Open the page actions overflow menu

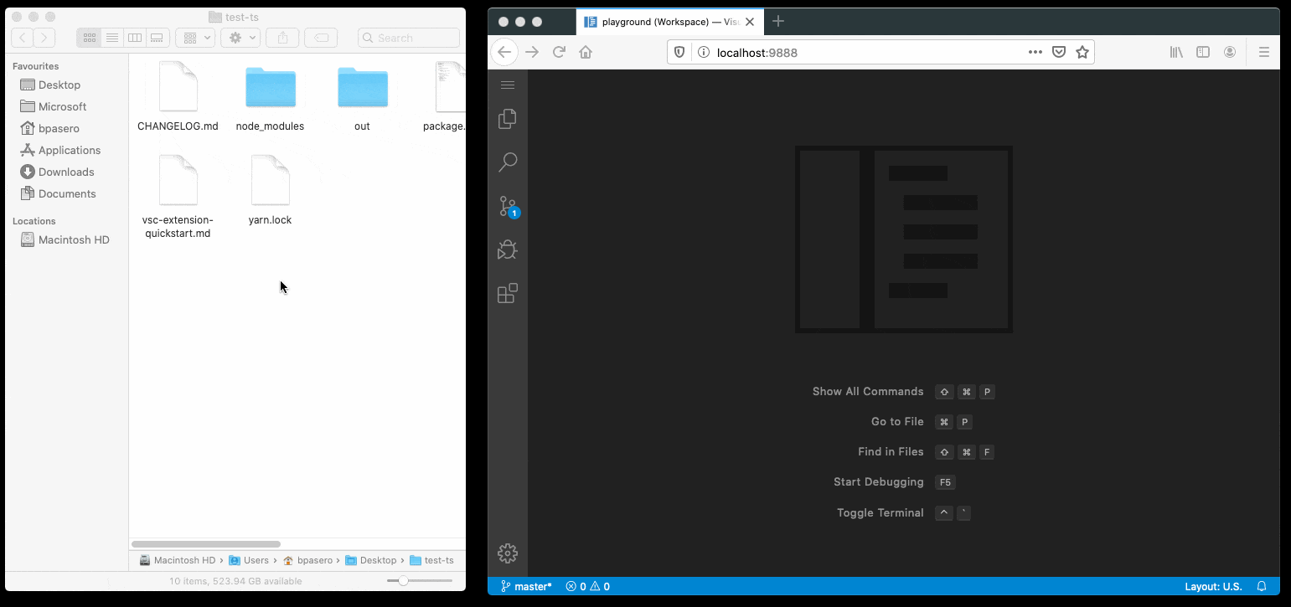(1035, 51)
